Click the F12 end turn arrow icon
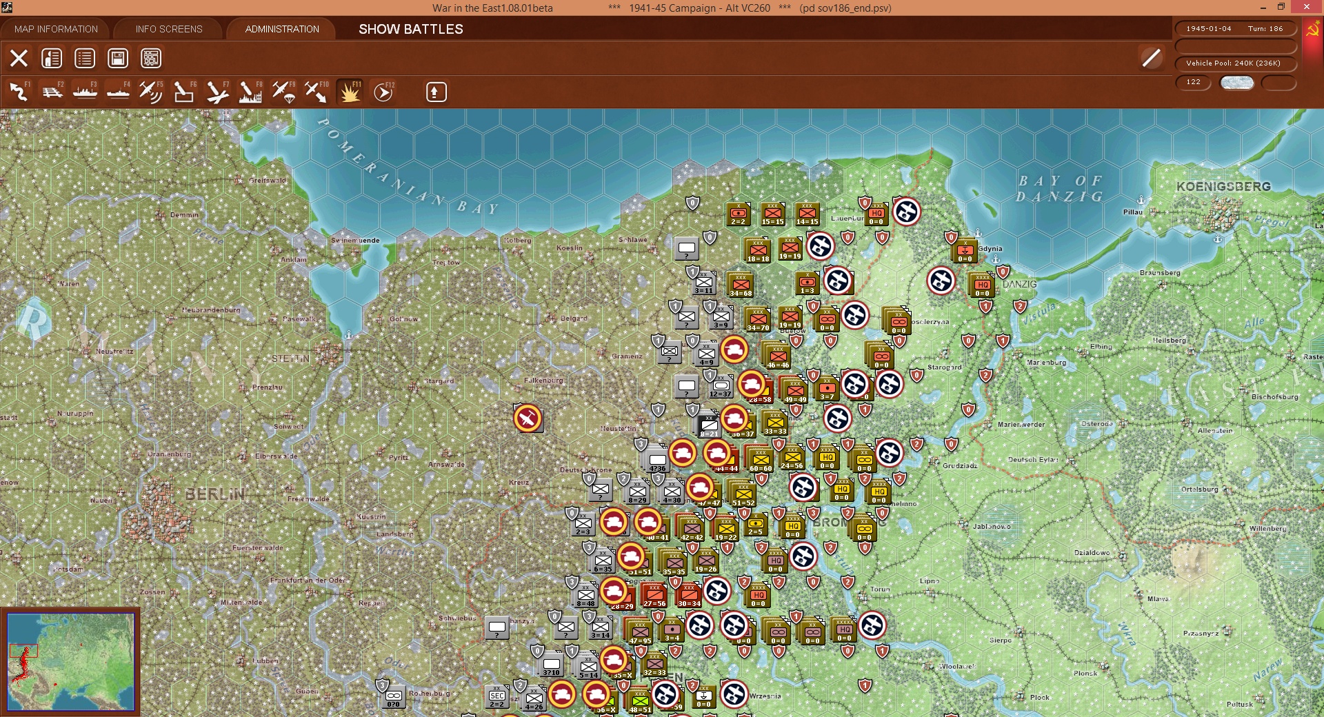 tap(383, 92)
